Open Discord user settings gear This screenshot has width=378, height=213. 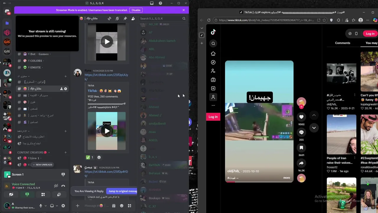click(63, 206)
